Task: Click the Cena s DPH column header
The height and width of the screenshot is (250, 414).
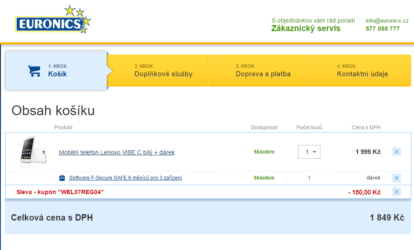Action: point(366,128)
